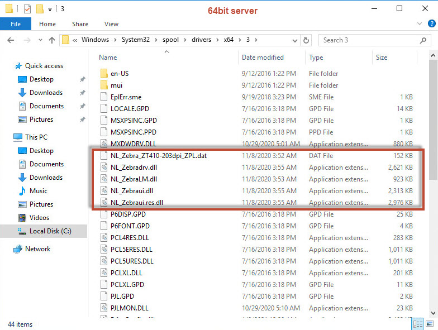Click Properties icon in quick access toolbar
This screenshot has height=330, width=438.
point(26,9)
